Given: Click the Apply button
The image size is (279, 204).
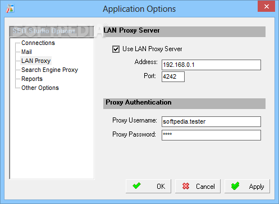Looking at the screenshot, I should click(247, 186).
